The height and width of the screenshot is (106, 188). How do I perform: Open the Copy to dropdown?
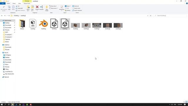tap(32, 8)
